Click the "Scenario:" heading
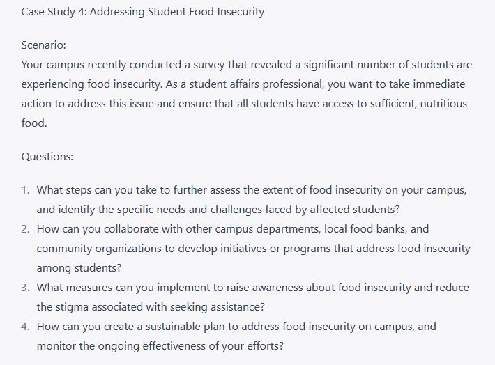The image size is (495, 365). click(x=44, y=45)
